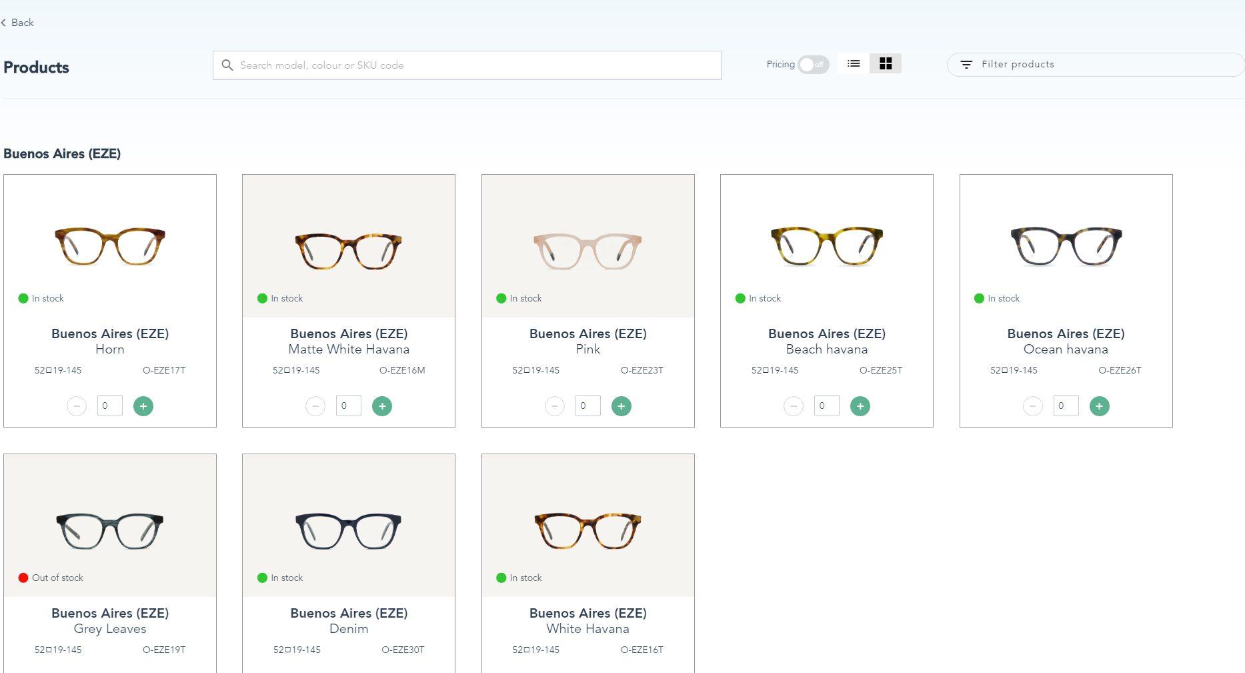Viewport: 1245px width, 673px height.
Task: Increase quantity for Pink frame
Action: point(621,406)
